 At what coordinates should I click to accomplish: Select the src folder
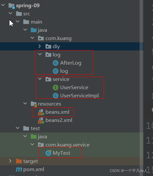(x=26, y=14)
